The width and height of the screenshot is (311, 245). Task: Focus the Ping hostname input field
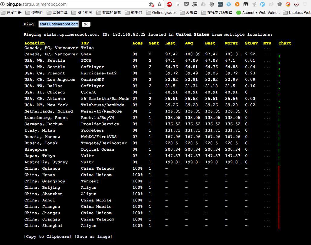pyautogui.click(x=59, y=24)
